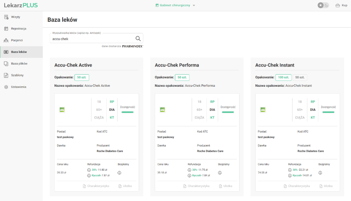Viewport: 351px width, 201px height.
Task: Click the Szablony document icon
Action: (x=6, y=75)
